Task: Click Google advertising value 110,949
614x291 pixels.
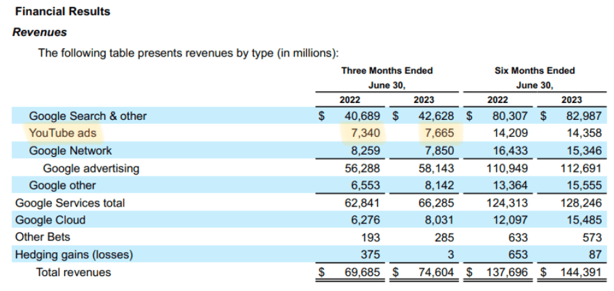Action: [507, 168]
